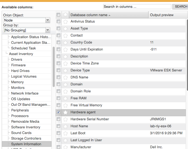Select Software Inventory tree item
The width and height of the screenshot is (188, 149).
tap(26, 127)
